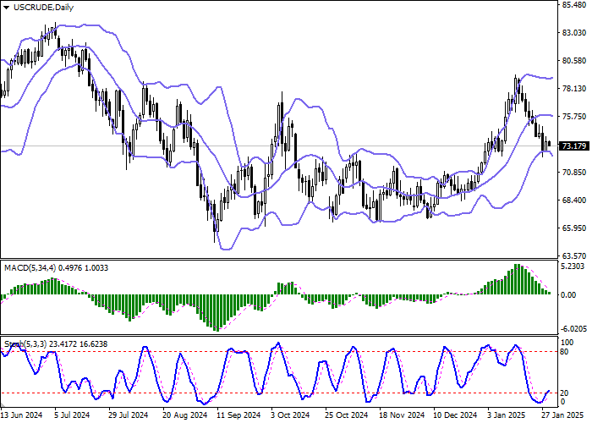This screenshot has height=423, width=592.
Task: Select the current price tag 73.179
Action: point(575,146)
